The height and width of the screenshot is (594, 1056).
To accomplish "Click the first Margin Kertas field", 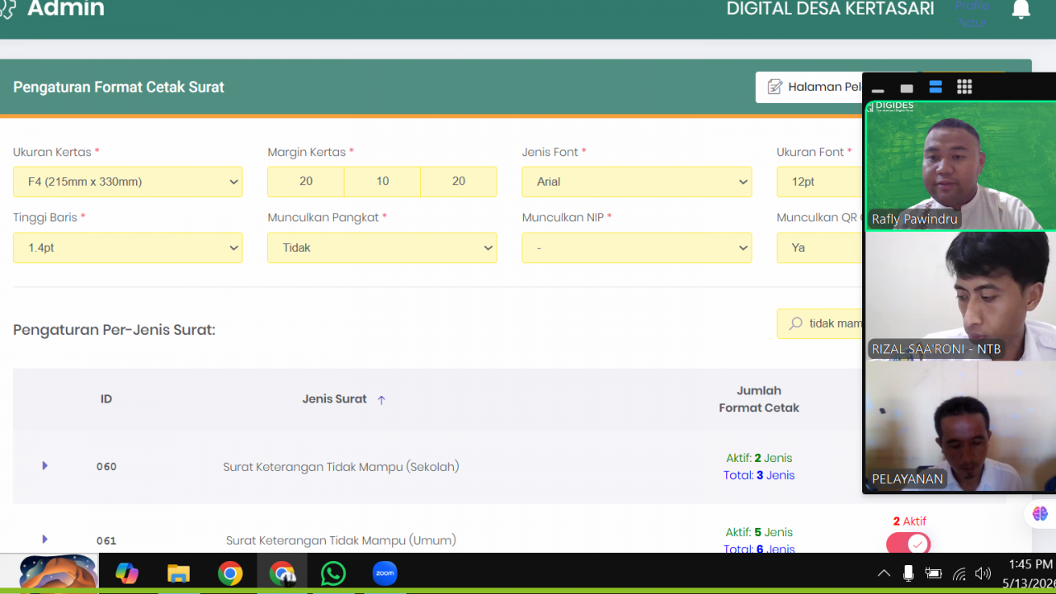I will point(306,181).
